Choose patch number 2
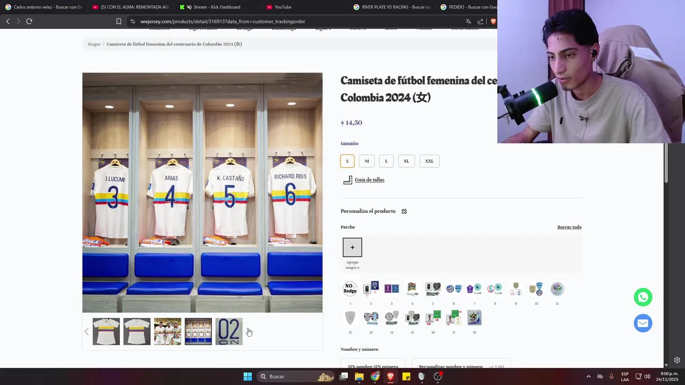The height and width of the screenshot is (385, 685). (371, 289)
